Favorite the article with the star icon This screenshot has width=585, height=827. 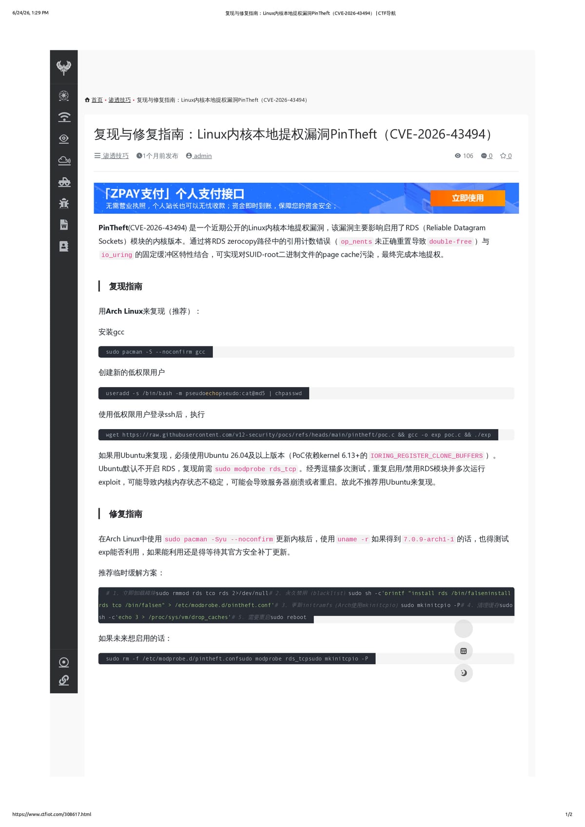point(506,156)
